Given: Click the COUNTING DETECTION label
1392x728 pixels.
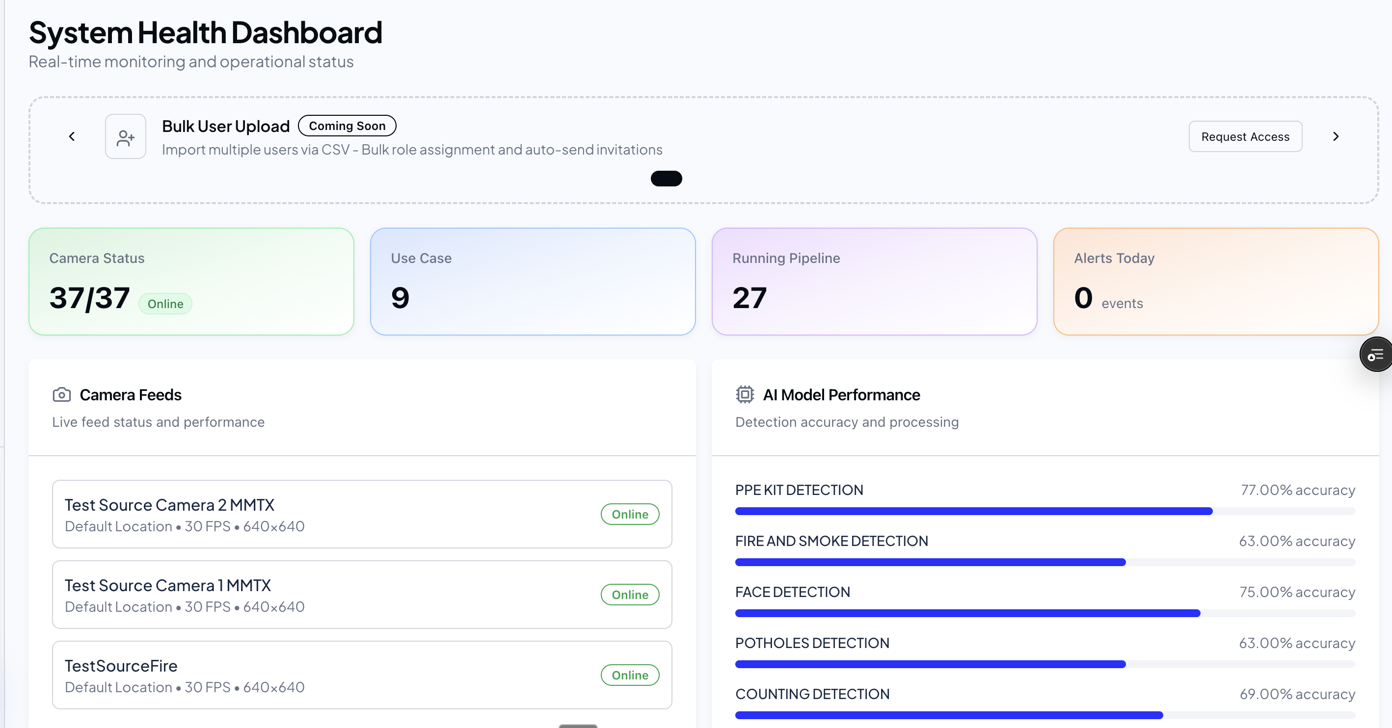Looking at the screenshot, I should [812, 694].
